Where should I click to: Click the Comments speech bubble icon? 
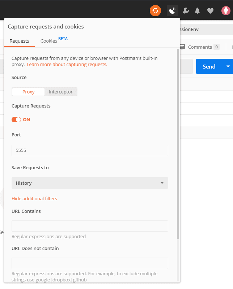pos(182,47)
